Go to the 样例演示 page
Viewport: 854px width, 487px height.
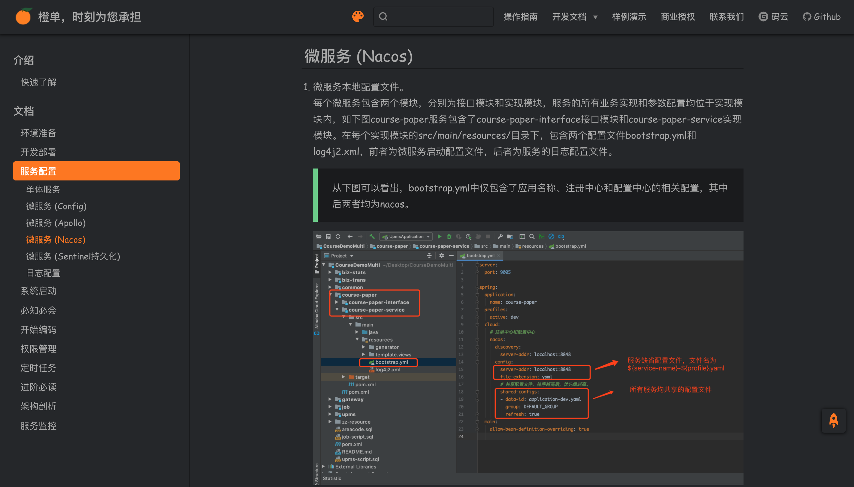(629, 17)
